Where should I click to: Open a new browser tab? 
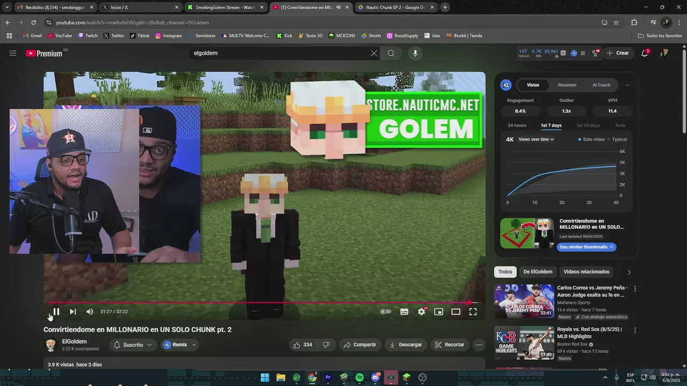coord(445,8)
